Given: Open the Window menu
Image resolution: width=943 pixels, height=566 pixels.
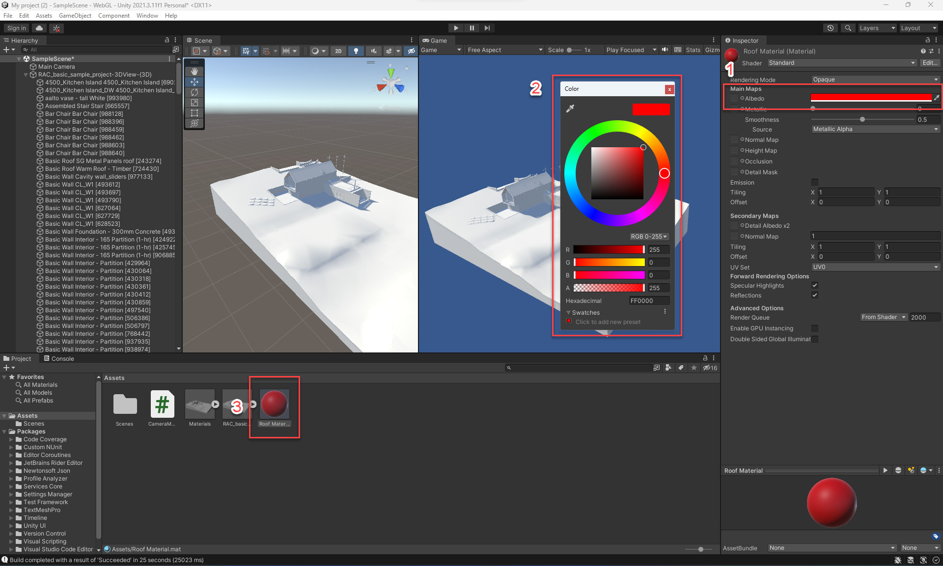Looking at the screenshot, I should pos(147,15).
